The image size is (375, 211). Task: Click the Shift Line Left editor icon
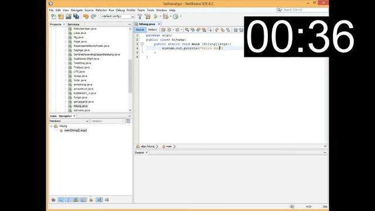click(x=236, y=30)
